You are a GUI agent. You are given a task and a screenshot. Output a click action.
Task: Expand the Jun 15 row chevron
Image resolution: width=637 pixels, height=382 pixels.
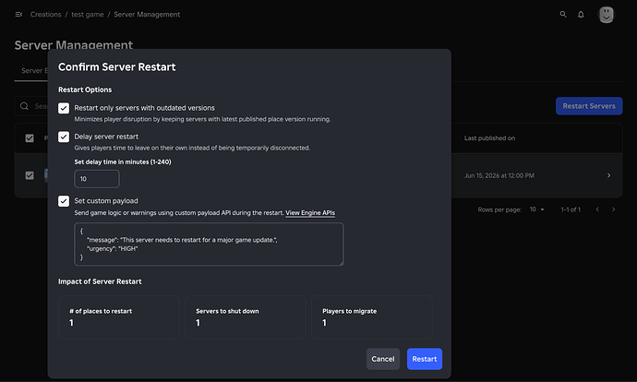click(608, 175)
